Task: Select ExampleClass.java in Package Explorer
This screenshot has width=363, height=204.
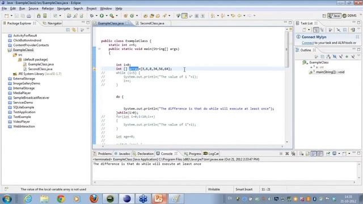Action: [x=41, y=64]
